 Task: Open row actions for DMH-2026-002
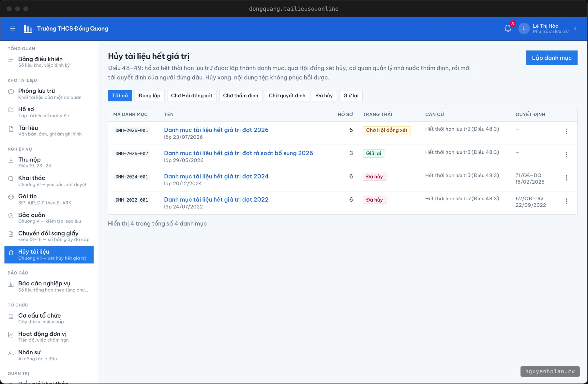(x=566, y=155)
